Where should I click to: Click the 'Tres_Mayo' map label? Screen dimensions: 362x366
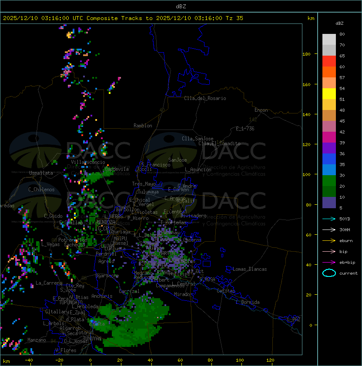point(144,184)
